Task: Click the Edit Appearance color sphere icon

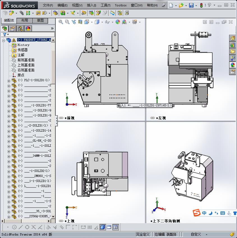Action: click(x=118, y=22)
